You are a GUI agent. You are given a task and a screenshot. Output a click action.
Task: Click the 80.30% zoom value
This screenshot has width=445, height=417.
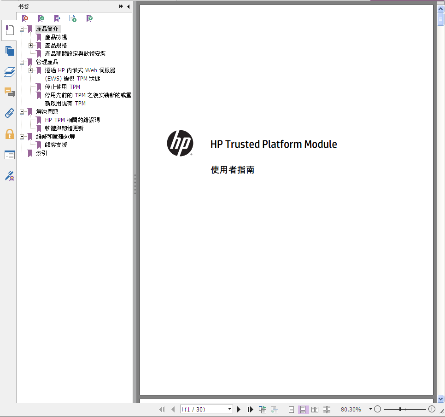click(351, 409)
